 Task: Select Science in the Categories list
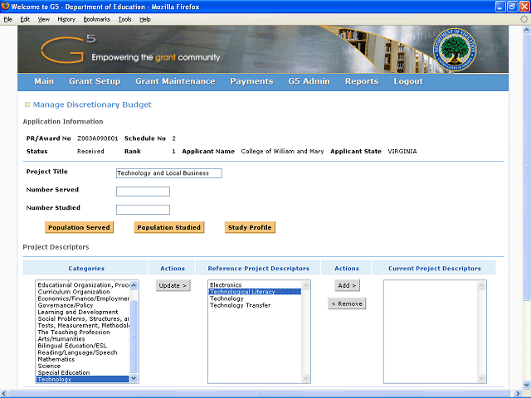(49, 366)
